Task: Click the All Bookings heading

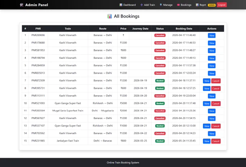Action: (x=127, y=16)
